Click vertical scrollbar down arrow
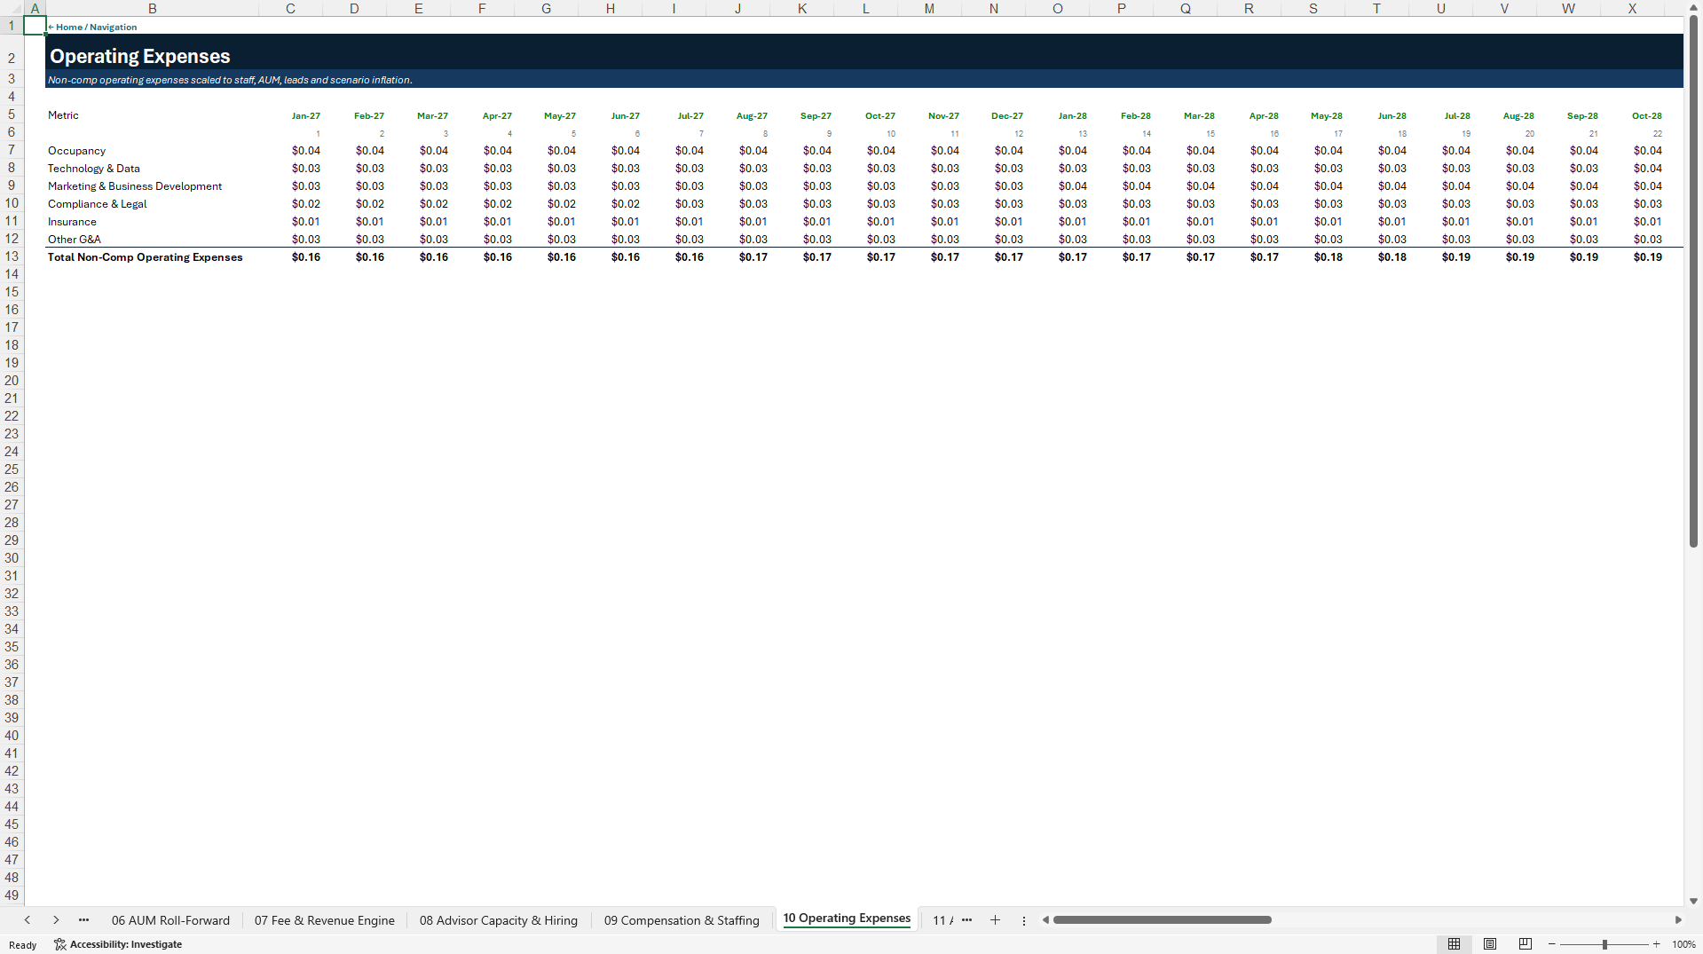 point(1693,901)
